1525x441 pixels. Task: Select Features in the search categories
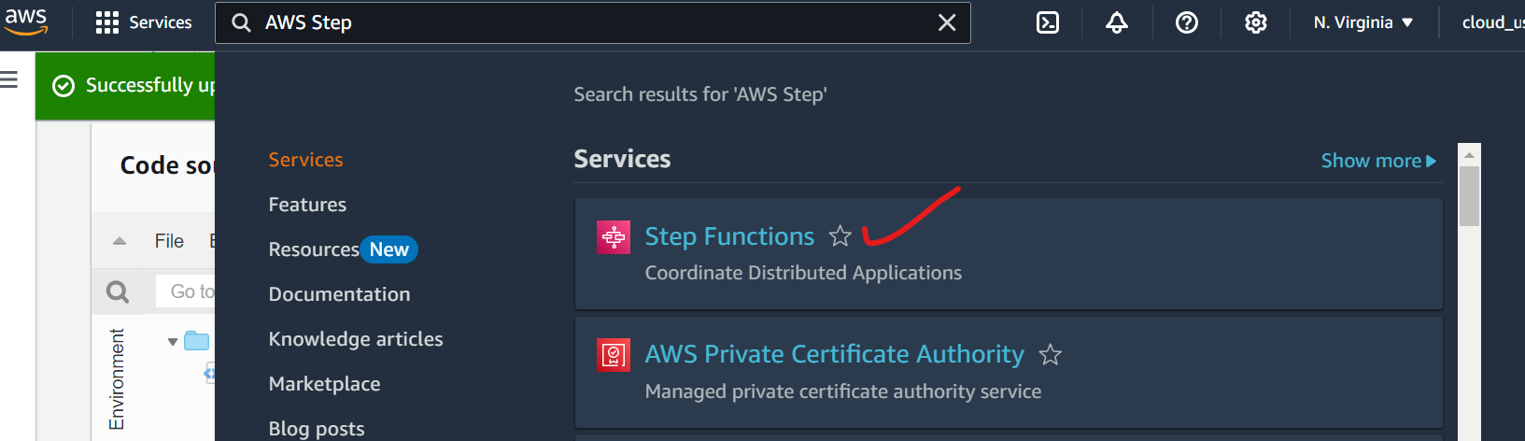[307, 205]
